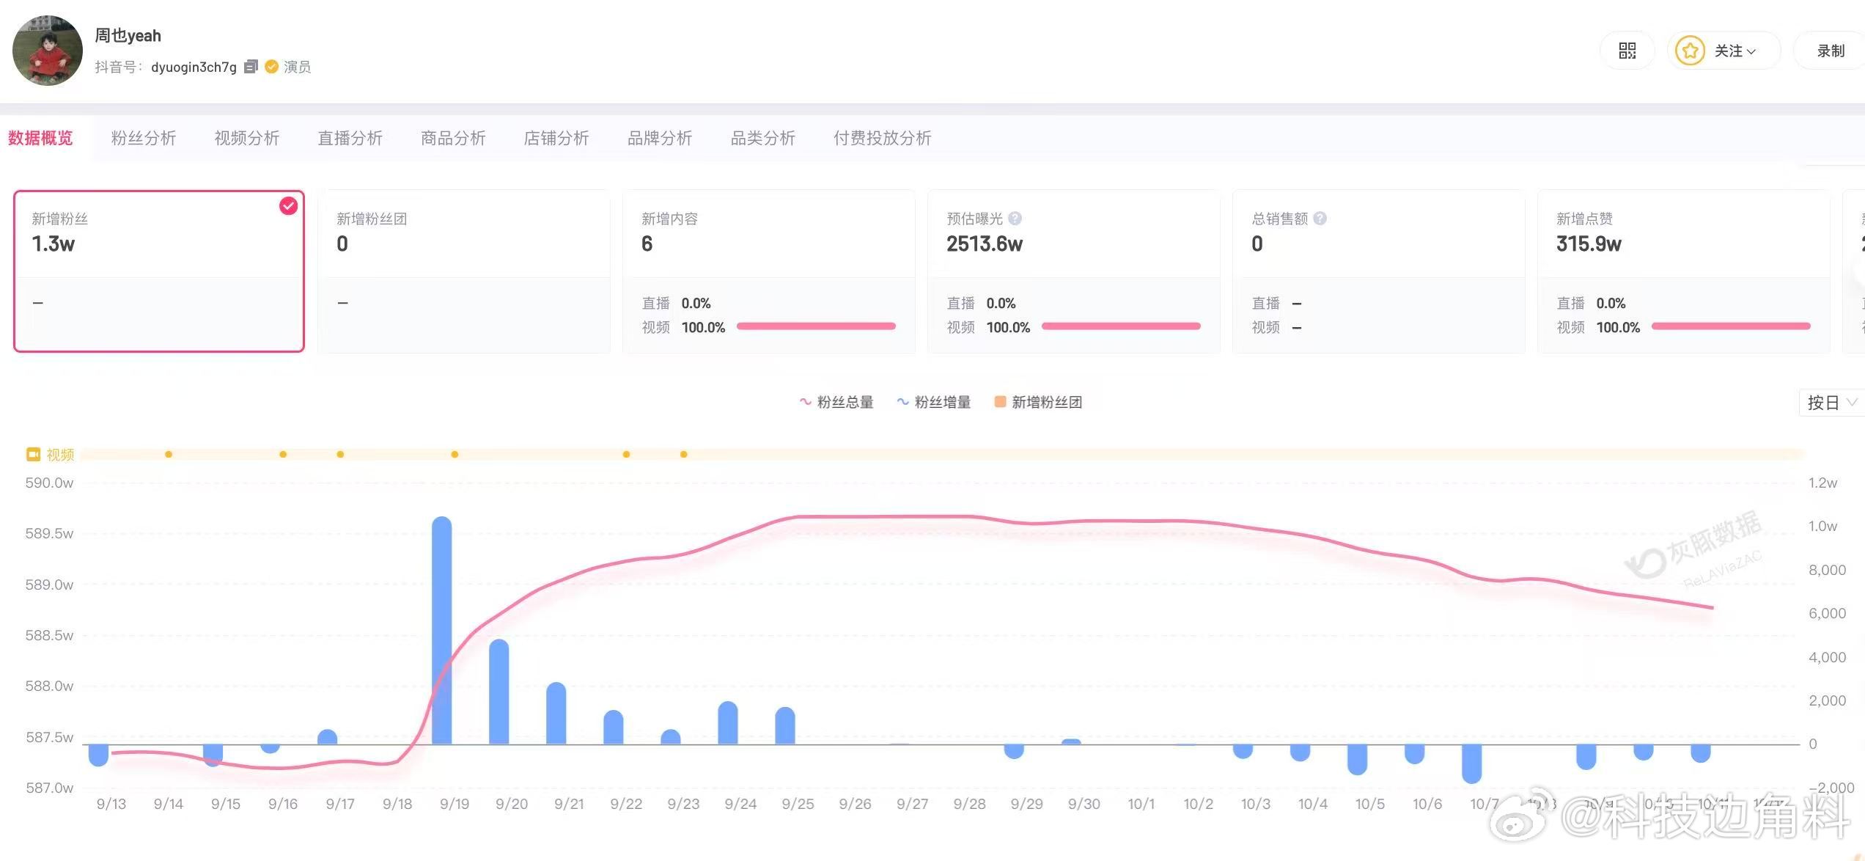Select the 预估曝光 metric card
The image size is (1865, 861).
click(x=1074, y=271)
